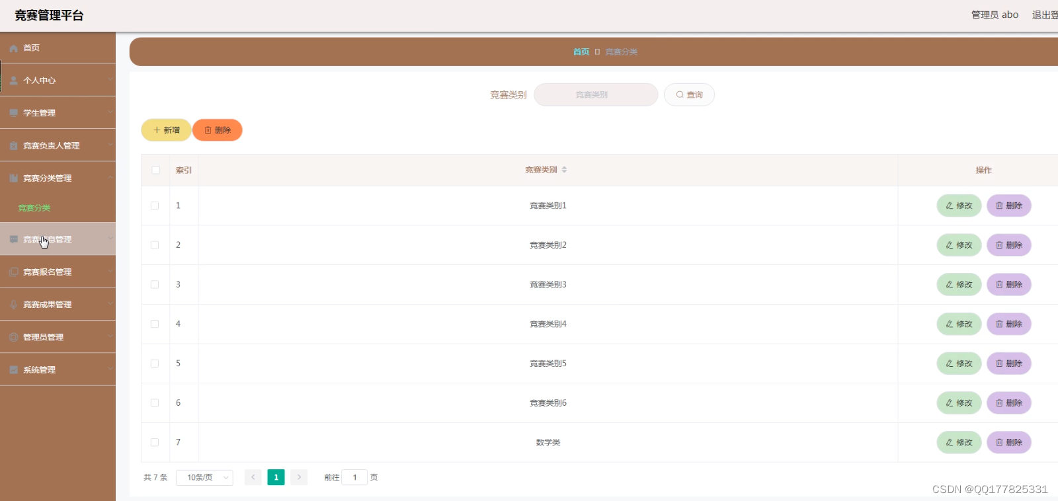Expand the 竞赛报名管理 menu chevron
Image resolution: width=1058 pixels, height=501 pixels.
pyautogui.click(x=110, y=272)
